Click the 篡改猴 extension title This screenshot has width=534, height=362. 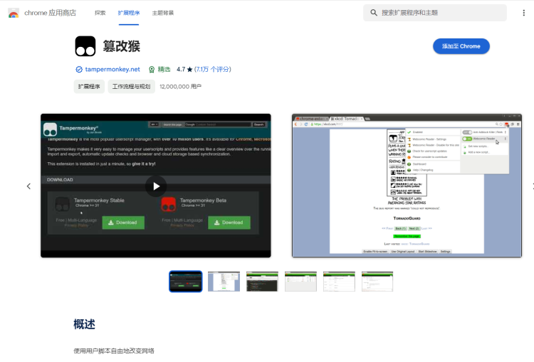(121, 46)
